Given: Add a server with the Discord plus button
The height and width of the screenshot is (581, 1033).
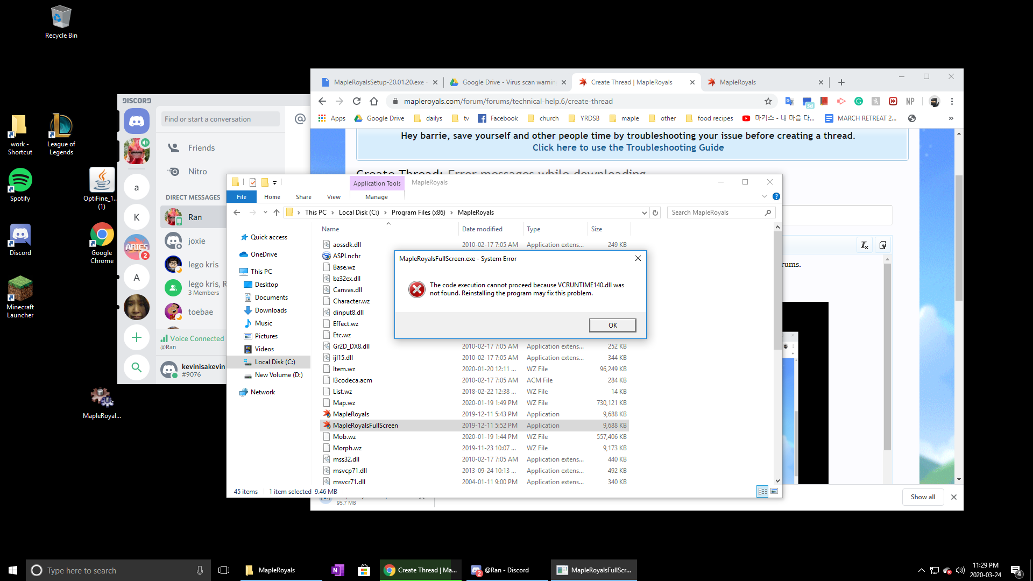Looking at the screenshot, I should pyautogui.click(x=137, y=337).
